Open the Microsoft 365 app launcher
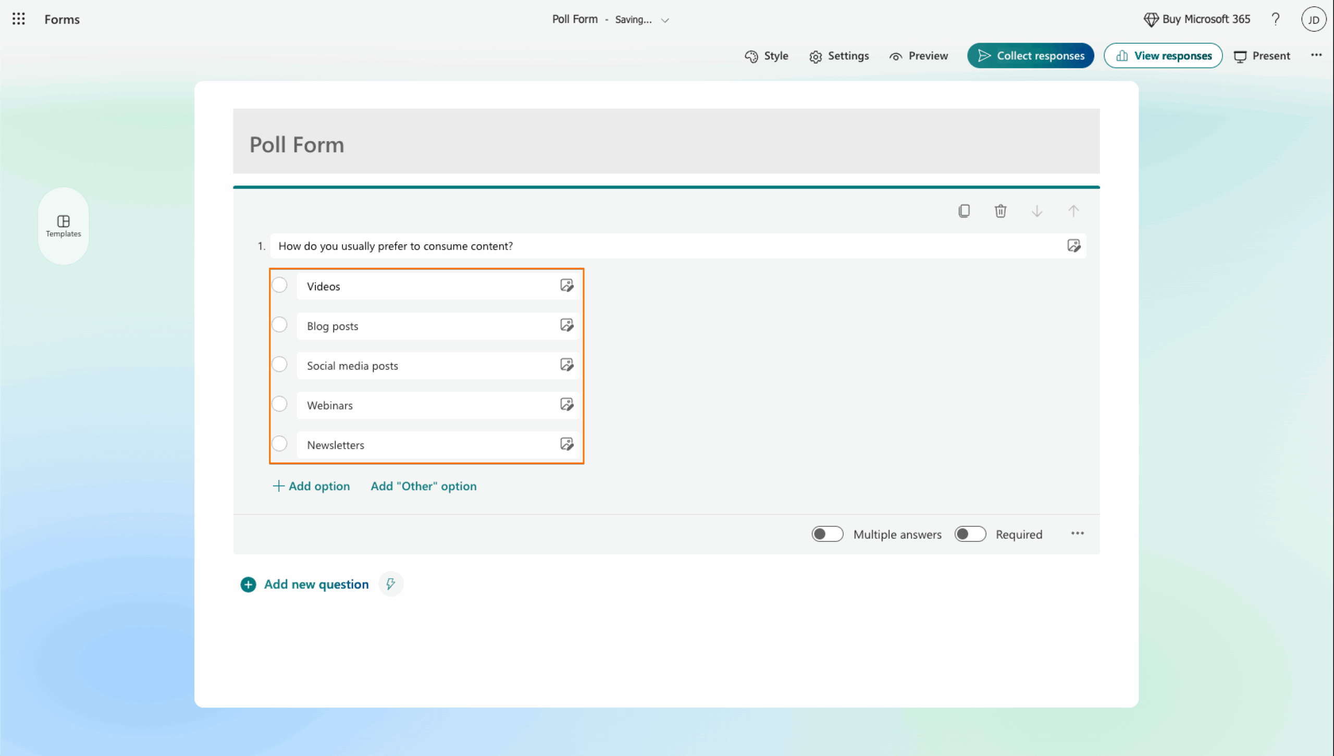Viewport: 1334px width, 756px height. point(19,19)
